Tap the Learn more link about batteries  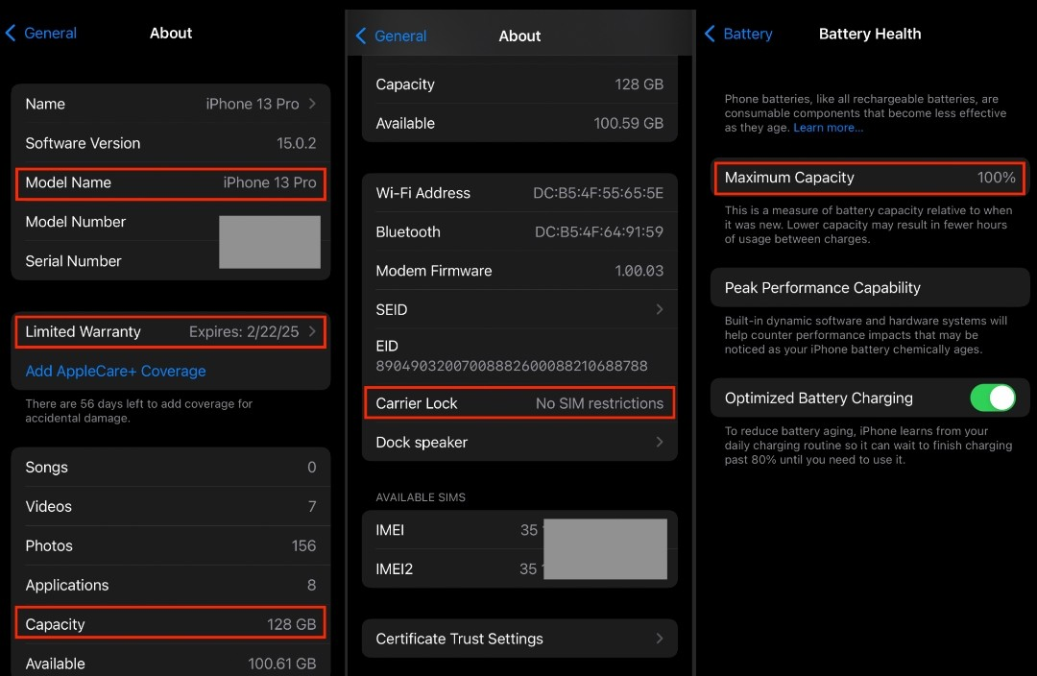point(828,128)
